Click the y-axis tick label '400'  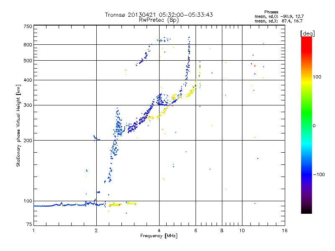click(28, 80)
